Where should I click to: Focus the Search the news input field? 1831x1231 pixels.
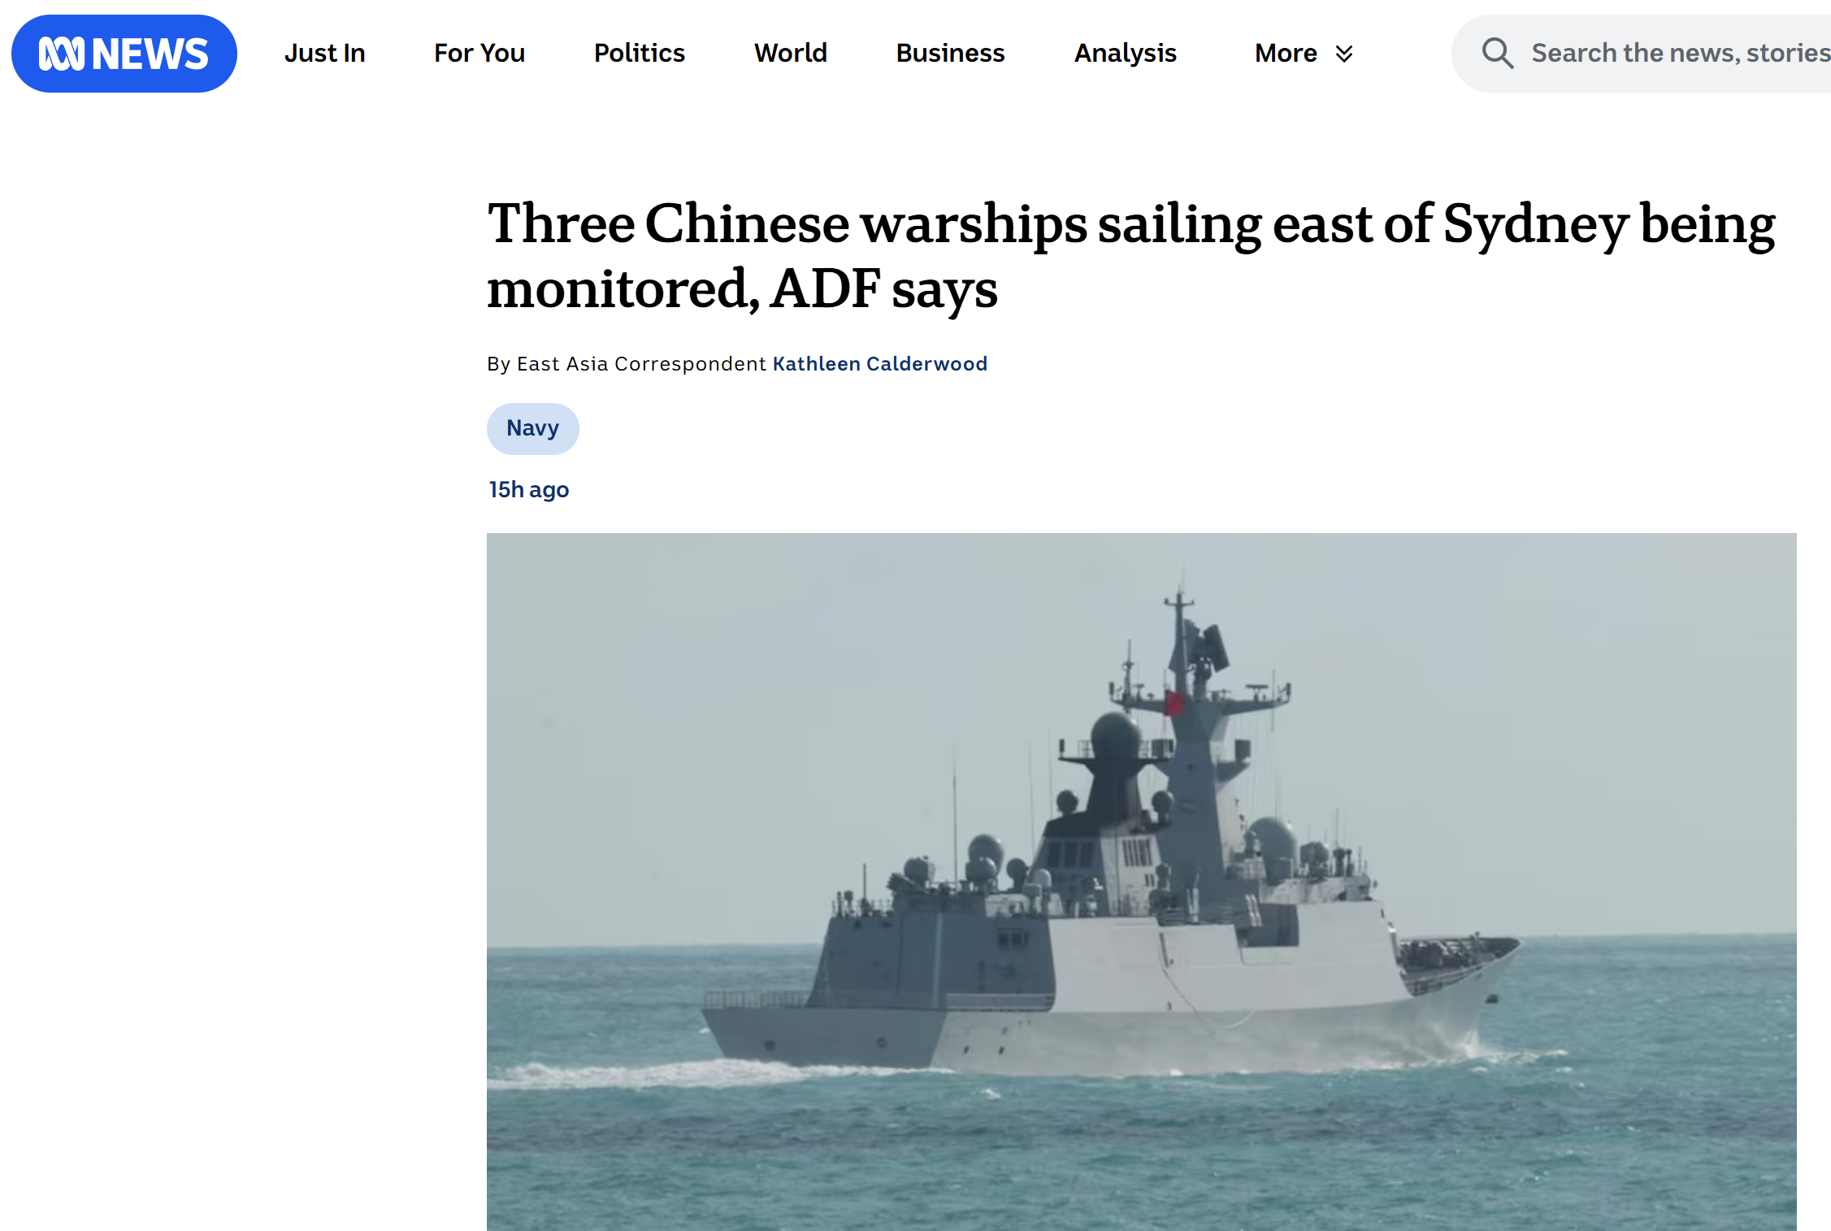pos(1642,54)
